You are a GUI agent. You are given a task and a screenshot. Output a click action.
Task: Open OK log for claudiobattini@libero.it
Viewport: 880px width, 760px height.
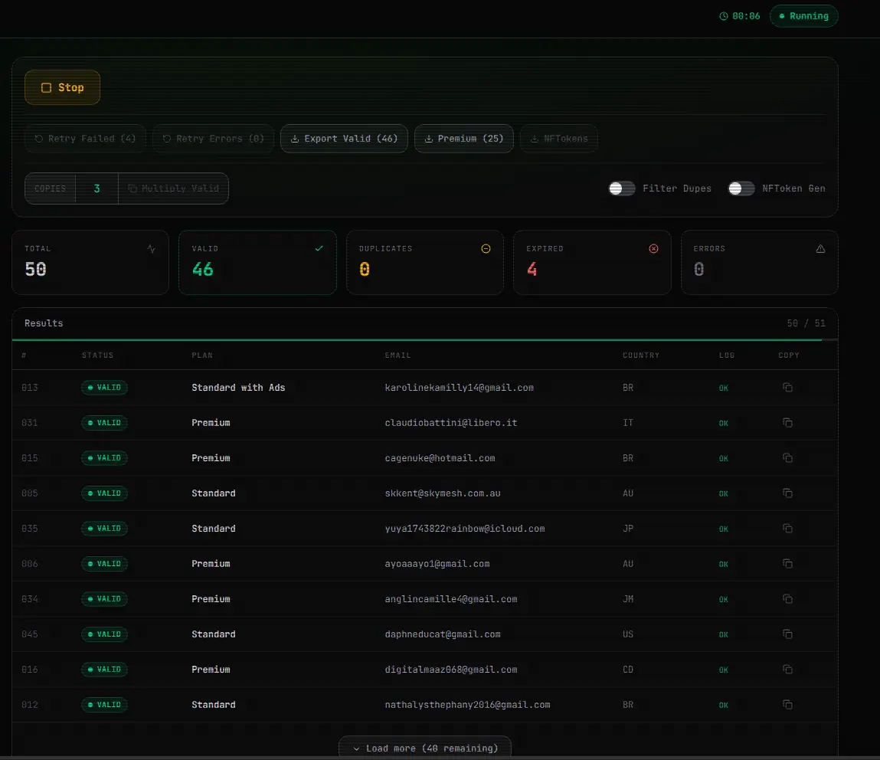724,423
